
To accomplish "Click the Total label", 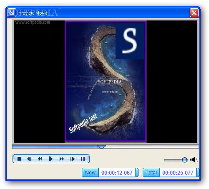I will pyautogui.click(x=151, y=173).
